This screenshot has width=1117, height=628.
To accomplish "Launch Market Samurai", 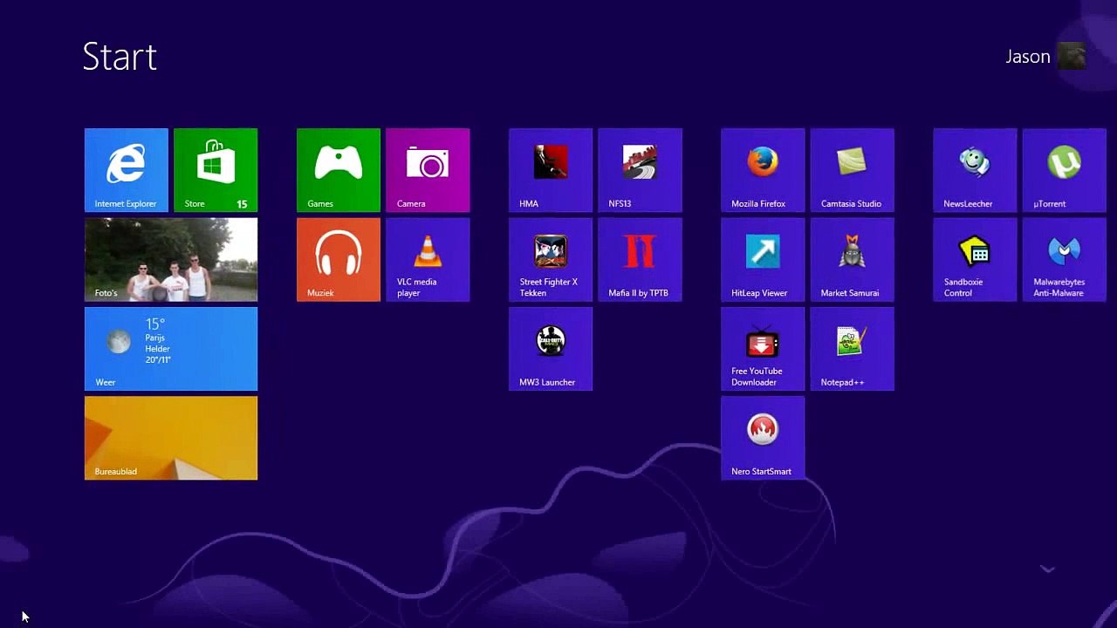I will point(852,259).
